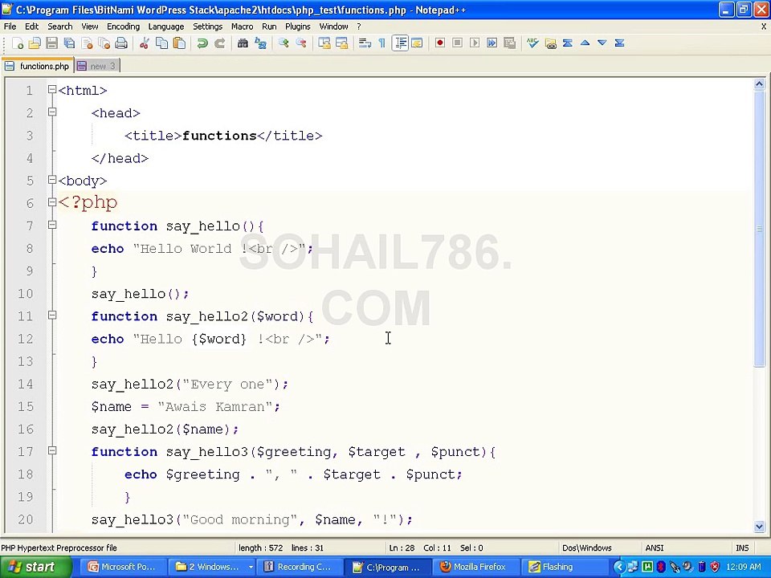Open Find with the binoculars icon
Viewport: 771px width, 578px height.
point(243,43)
